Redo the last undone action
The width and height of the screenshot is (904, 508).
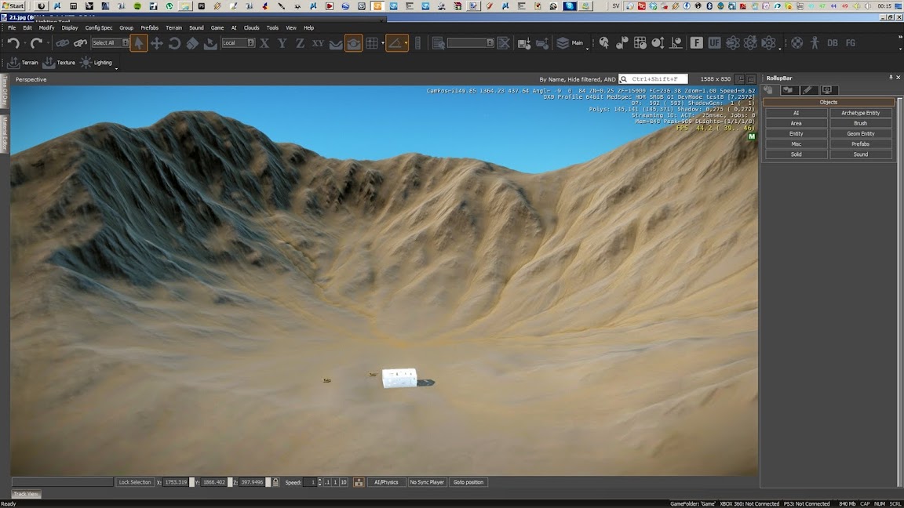(36, 43)
